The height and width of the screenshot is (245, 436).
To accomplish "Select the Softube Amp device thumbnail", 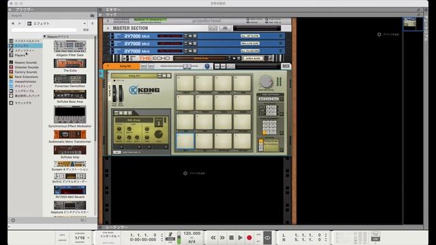I will tap(69, 150).
